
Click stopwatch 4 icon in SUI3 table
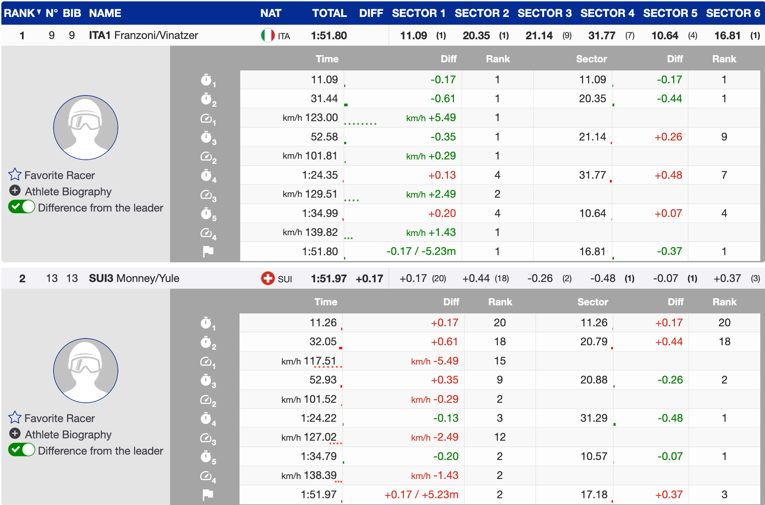pos(206,419)
